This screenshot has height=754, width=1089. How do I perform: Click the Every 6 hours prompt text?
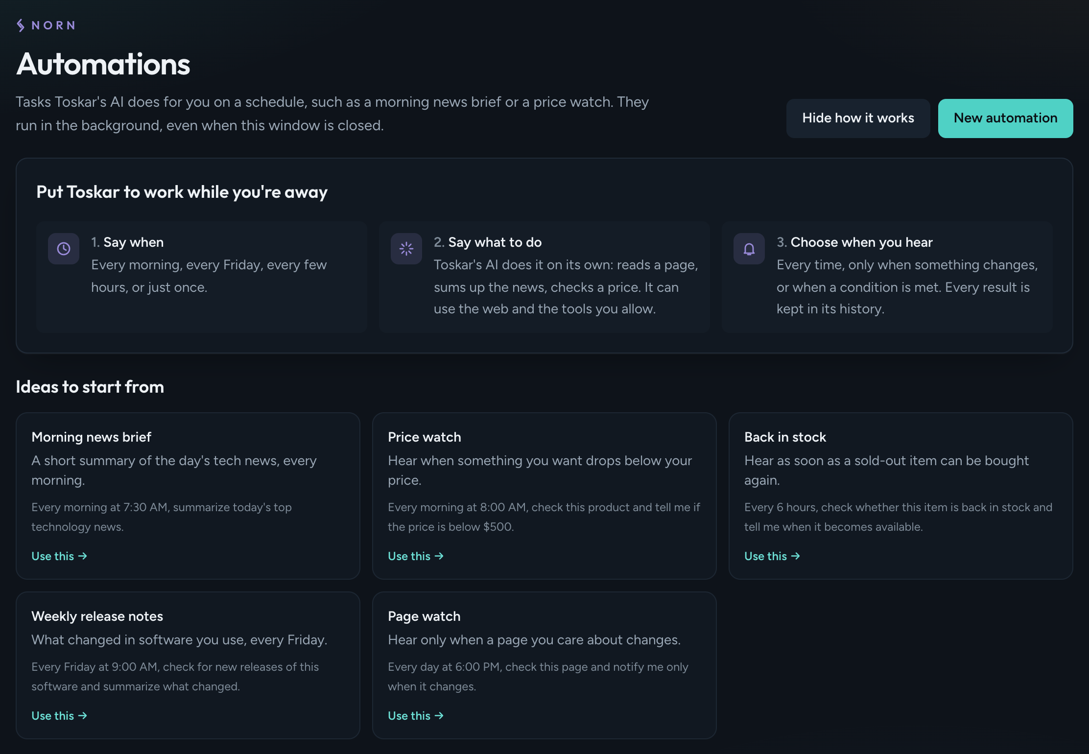click(x=898, y=517)
